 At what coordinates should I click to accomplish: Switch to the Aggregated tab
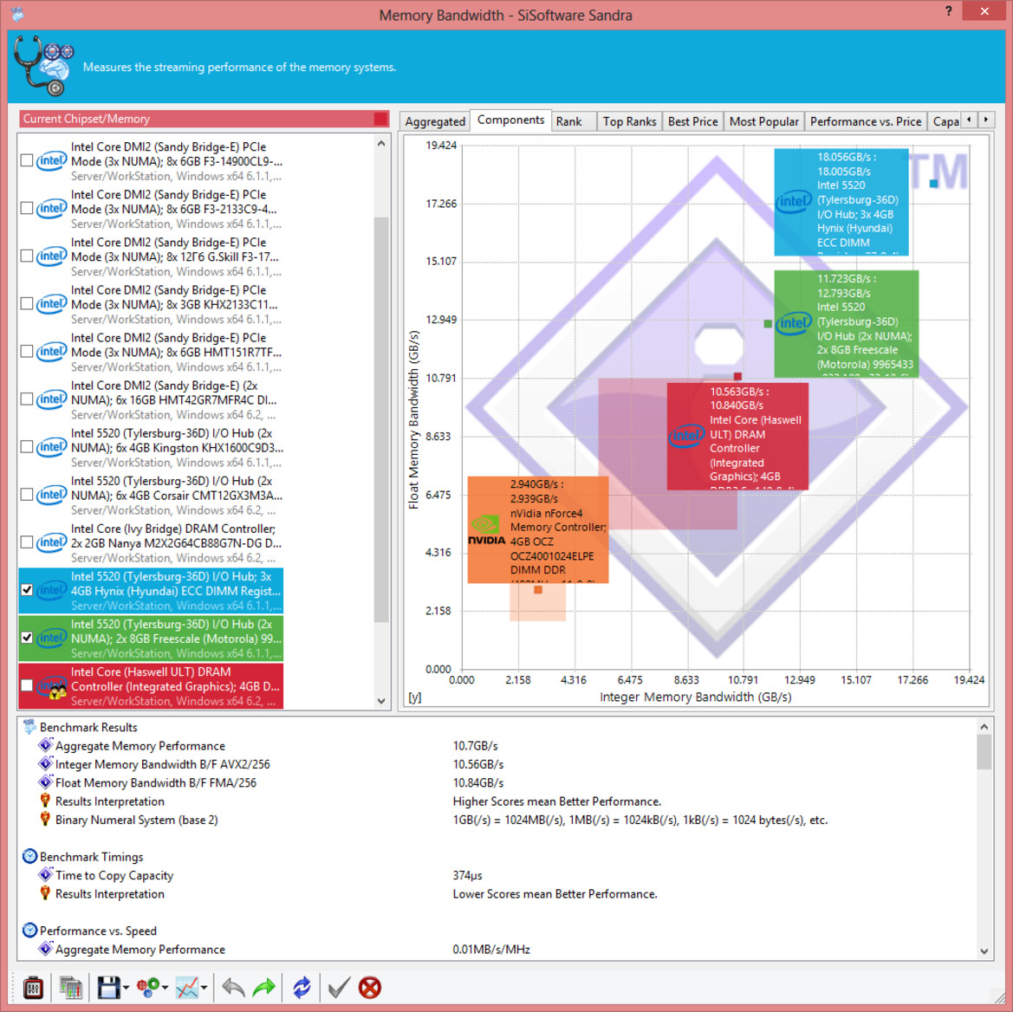pos(435,121)
